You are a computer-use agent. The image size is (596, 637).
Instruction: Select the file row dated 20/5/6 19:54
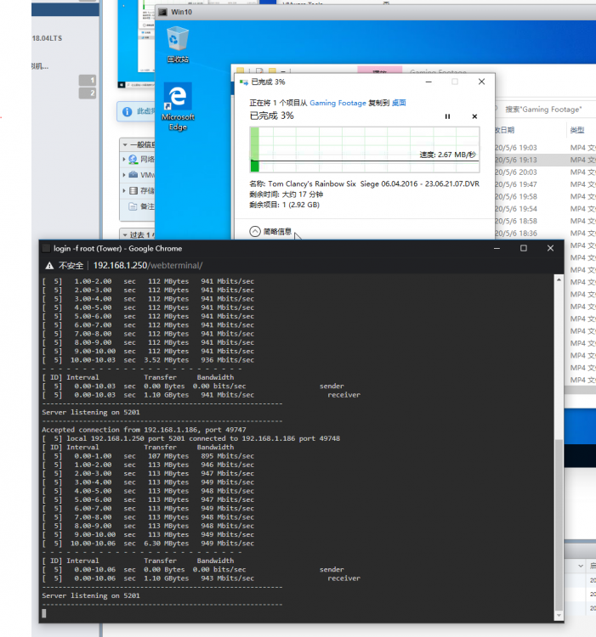pyautogui.click(x=545, y=208)
